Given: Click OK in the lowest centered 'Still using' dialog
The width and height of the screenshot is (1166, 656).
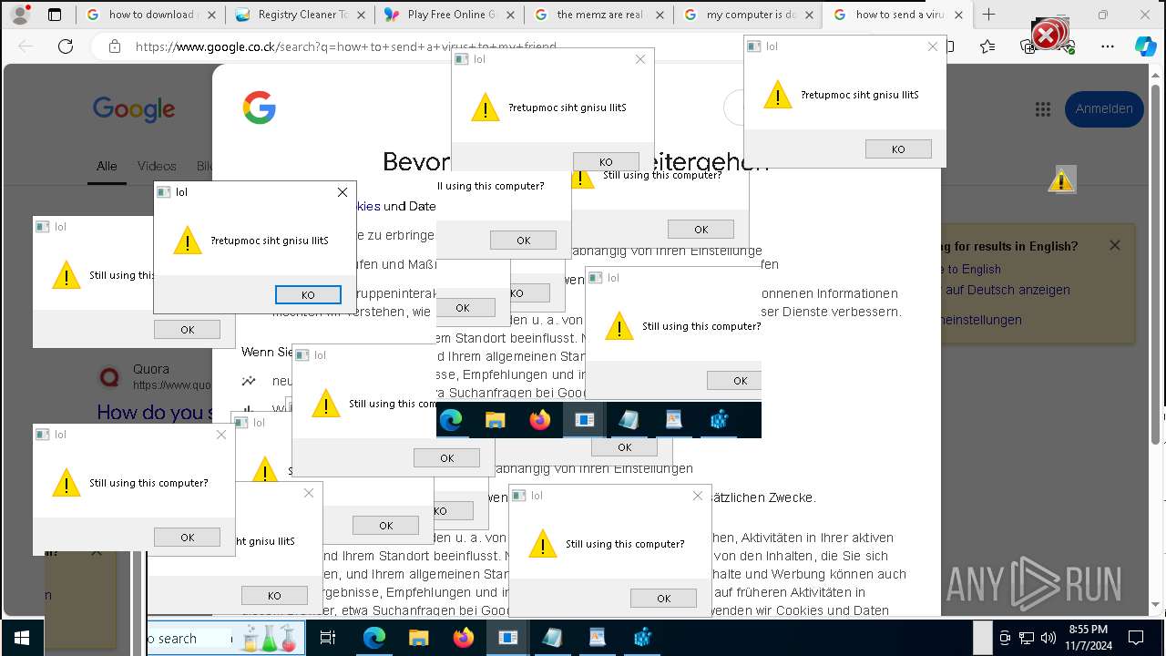Looking at the screenshot, I should pyautogui.click(x=663, y=598).
